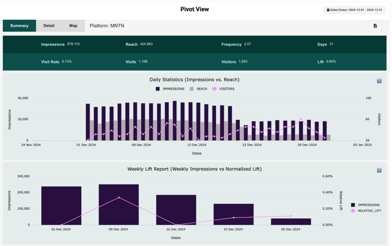Open the Map tab

[73, 26]
